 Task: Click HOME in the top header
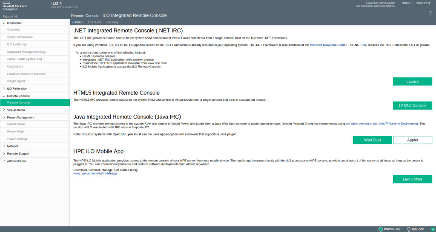pyautogui.click(x=406, y=3)
